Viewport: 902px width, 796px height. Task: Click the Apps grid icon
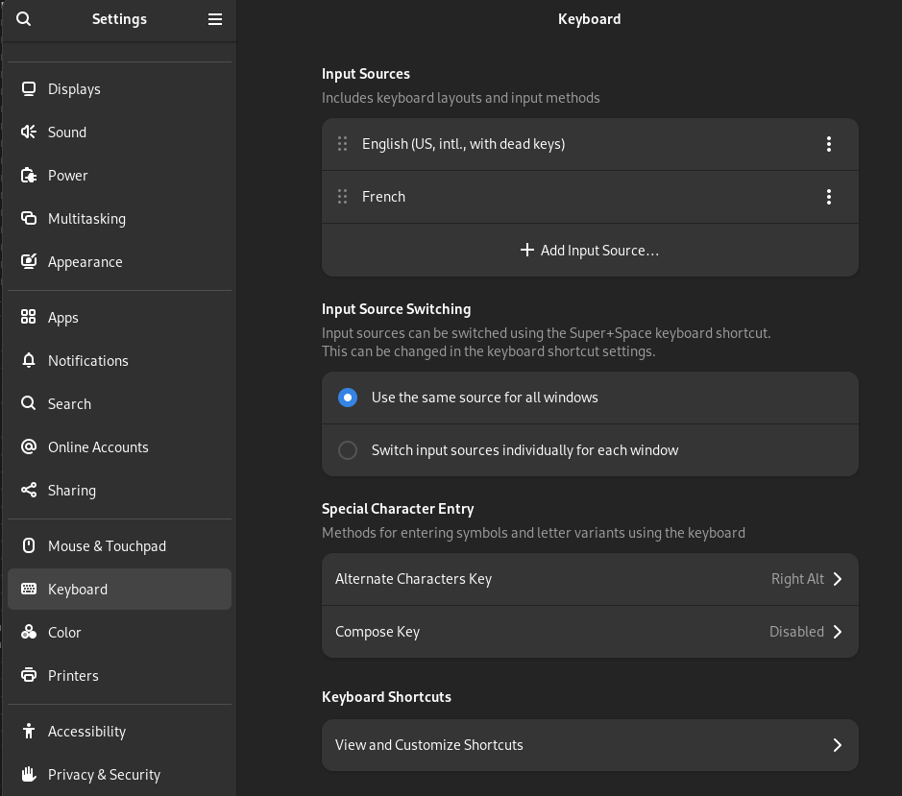(28, 317)
